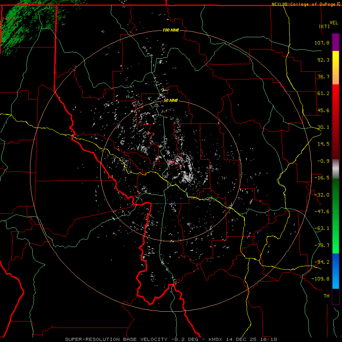Pick the blue segment of velocity color bar
Screen dimensions: 342x342
click(x=336, y=271)
